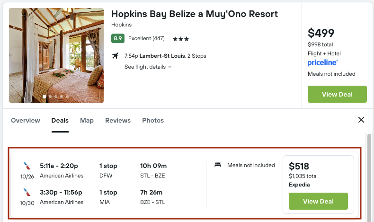The height and width of the screenshot is (222, 374).
Task: Show the Photos tab
Action: pyautogui.click(x=153, y=121)
